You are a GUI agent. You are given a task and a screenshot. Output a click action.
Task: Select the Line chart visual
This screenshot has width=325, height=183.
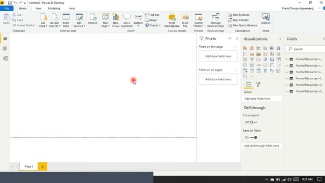click(x=245, y=54)
